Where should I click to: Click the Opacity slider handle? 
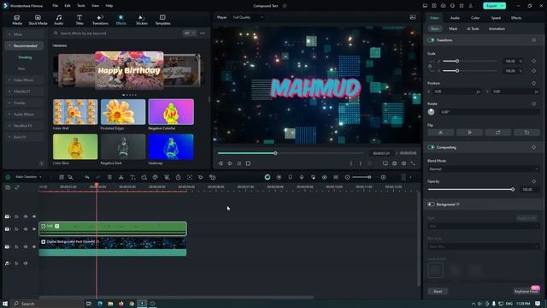point(513,189)
